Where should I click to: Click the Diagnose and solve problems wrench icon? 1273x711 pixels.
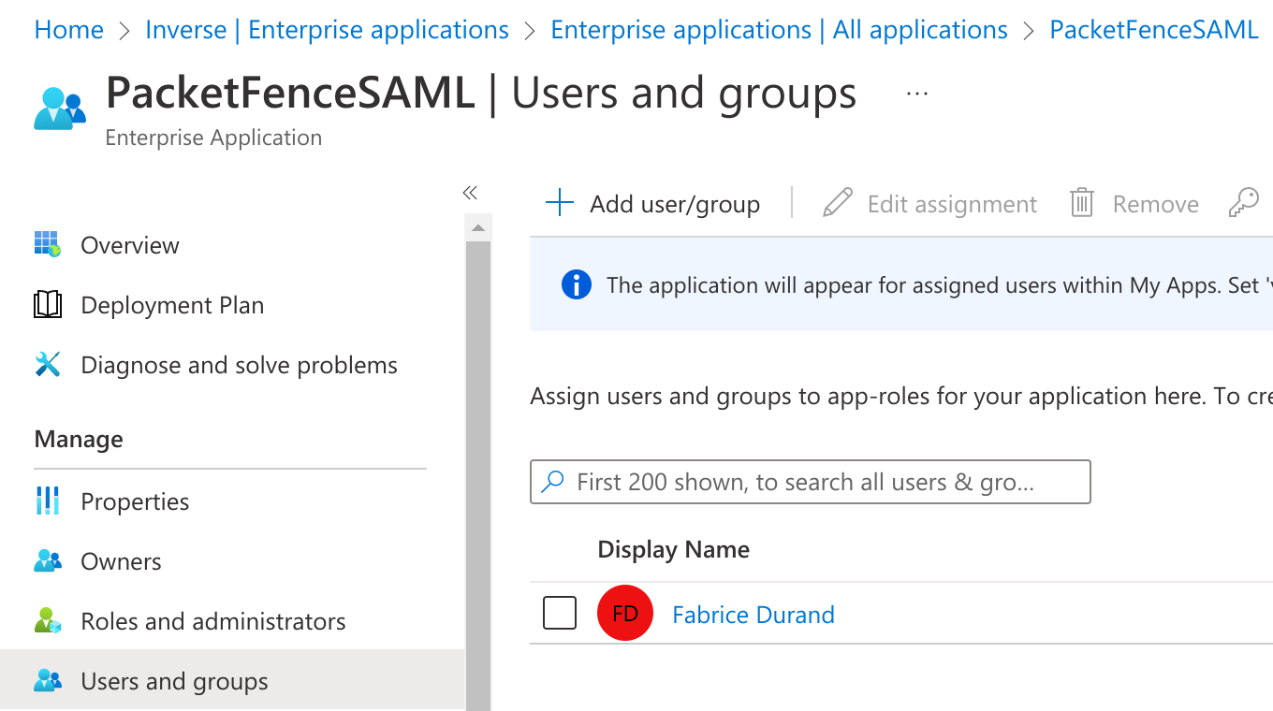(47, 364)
